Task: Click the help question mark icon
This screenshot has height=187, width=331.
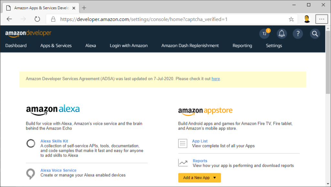Action: pyautogui.click(x=298, y=34)
